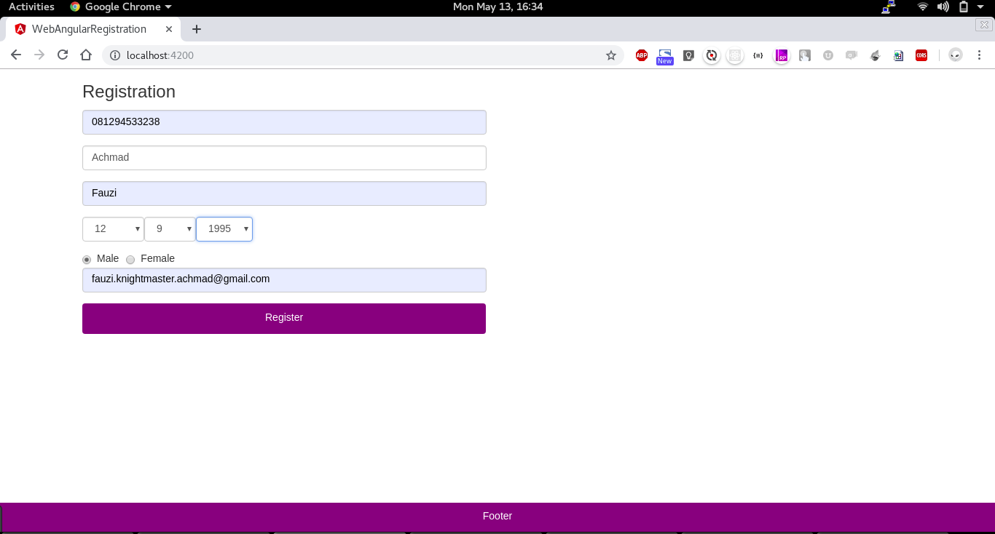
Task: Expand the system menu arrow in top bar
Action: pos(981,7)
